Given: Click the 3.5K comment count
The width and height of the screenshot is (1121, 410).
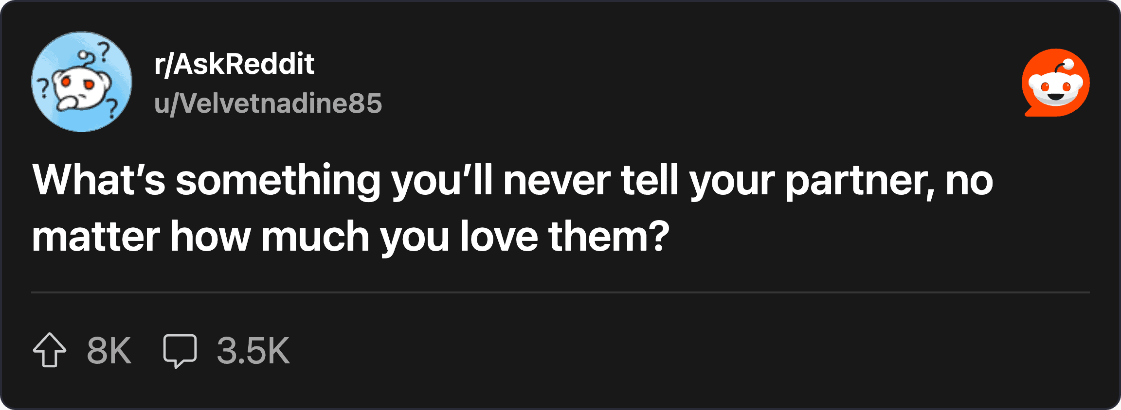Looking at the screenshot, I should point(253,351).
